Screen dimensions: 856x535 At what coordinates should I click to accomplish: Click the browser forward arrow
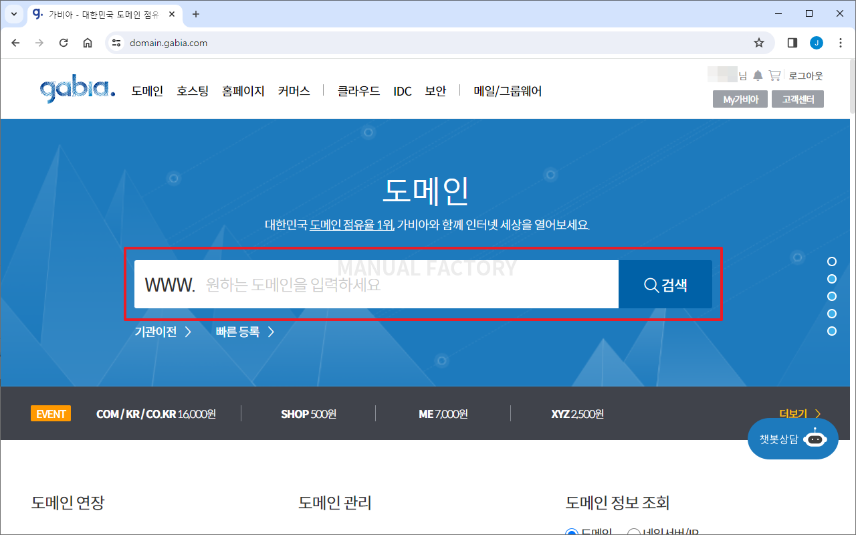pos(39,43)
